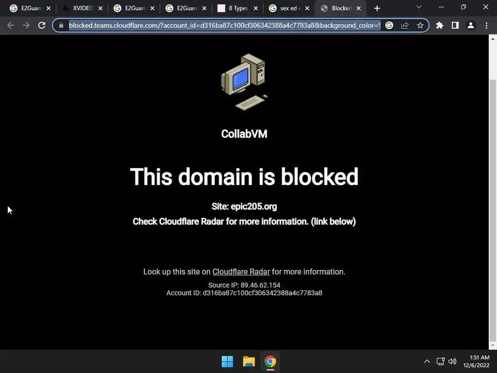
Task: Open File Explorer from the taskbar
Action: (249, 361)
